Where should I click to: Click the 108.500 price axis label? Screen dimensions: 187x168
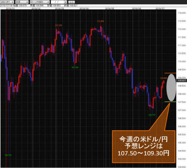[182, 86]
